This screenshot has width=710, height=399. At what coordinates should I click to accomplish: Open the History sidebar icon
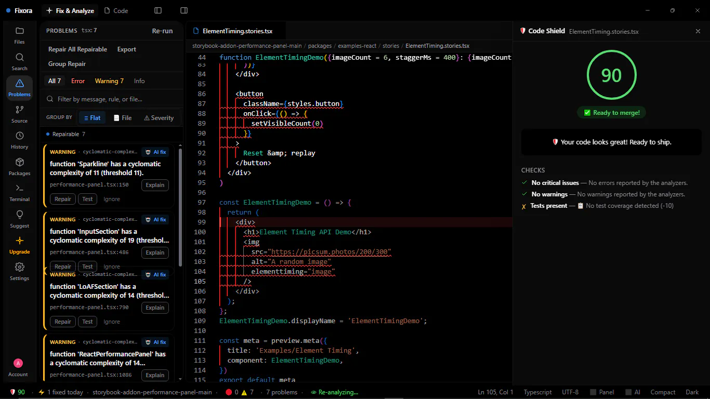coord(19,140)
